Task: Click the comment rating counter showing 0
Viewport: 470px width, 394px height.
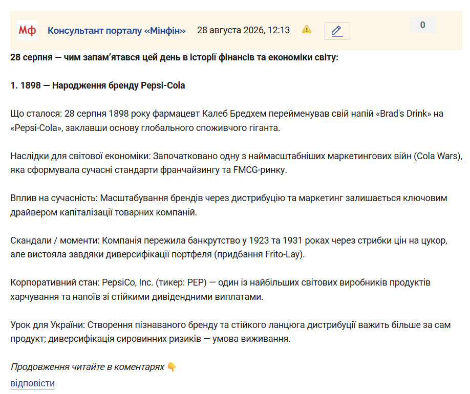Action: pyautogui.click(x=422, y=25)
